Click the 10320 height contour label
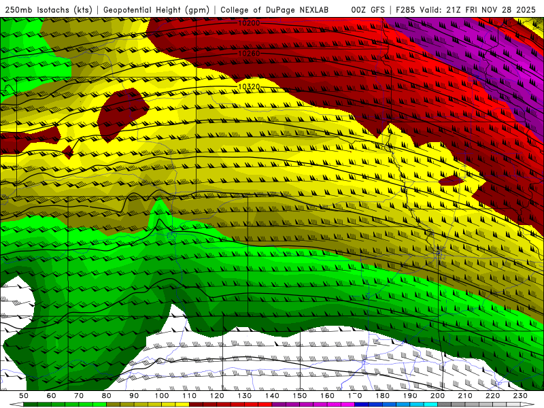 click(249, 86)
